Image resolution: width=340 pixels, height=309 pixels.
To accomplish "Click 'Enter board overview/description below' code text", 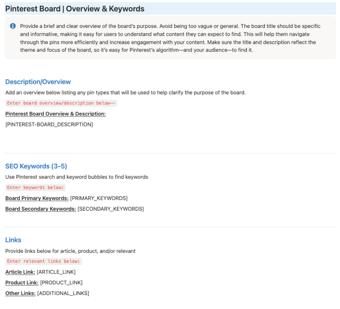I will 61,103.
